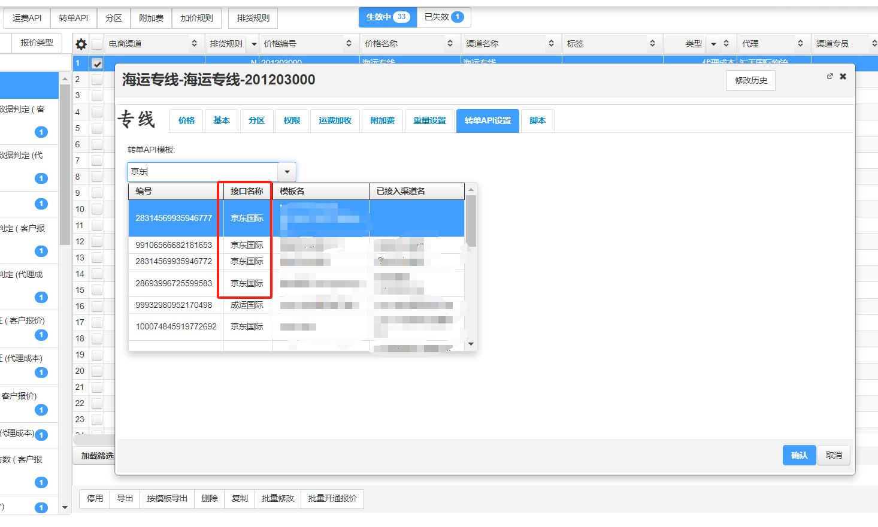The height and width of the screenshot is (527, 878).
Task: Open the 转单API top tab
Action: tap(74, 18)
